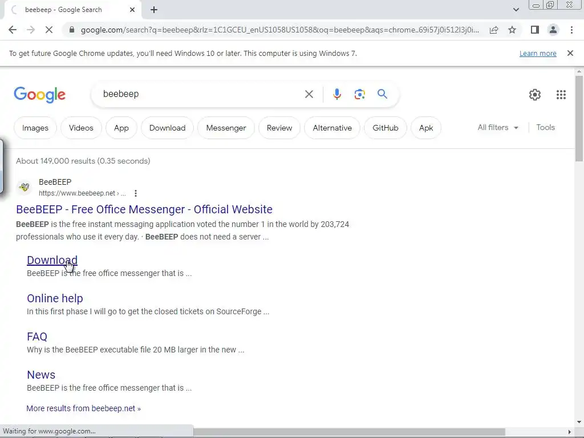Open the Chrome side panel icon
This screenshot has height=438, width=584.
point(535,30)
